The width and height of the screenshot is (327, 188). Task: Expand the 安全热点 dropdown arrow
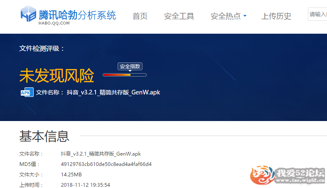pos(245,16)
